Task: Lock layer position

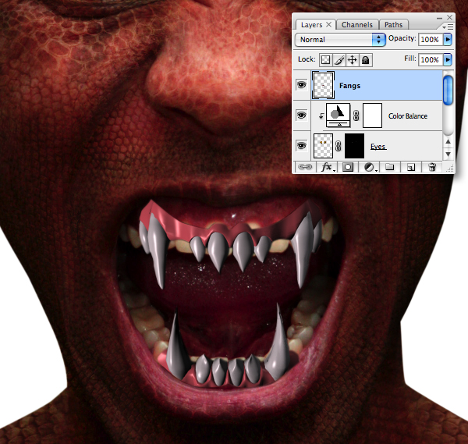Action: pyautogui.click(x=353, y=60)
